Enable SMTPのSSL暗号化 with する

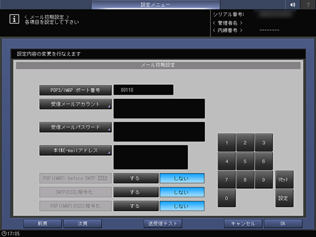(136, 192)
